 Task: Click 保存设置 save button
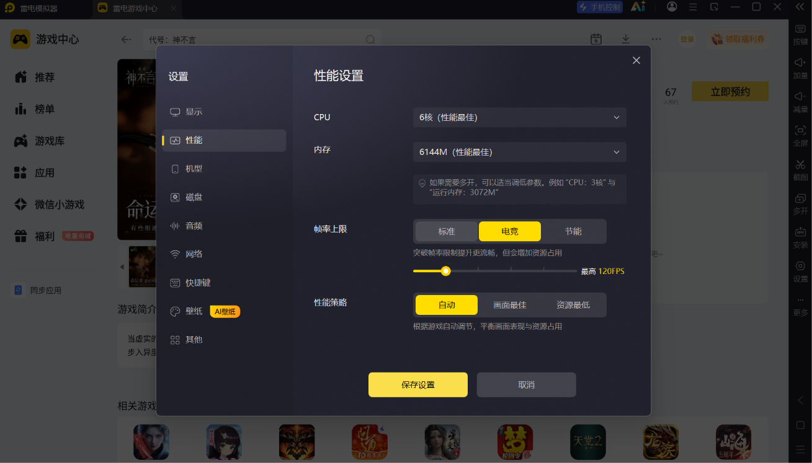418,384
